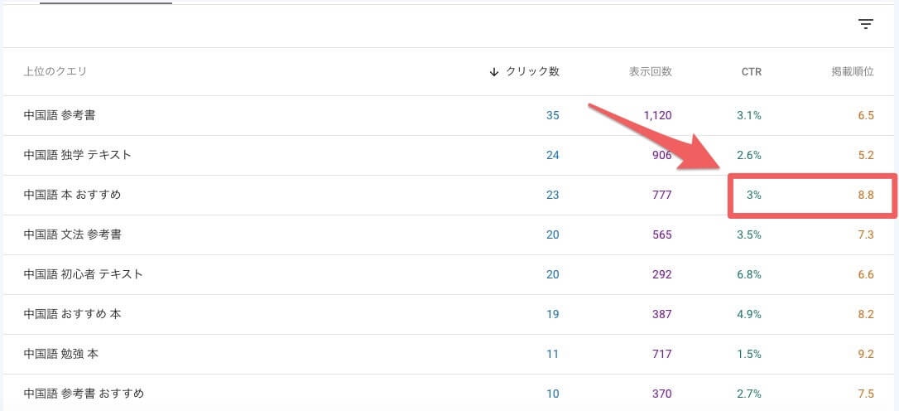Click the 6.8% CTR value

click(749, 274)
